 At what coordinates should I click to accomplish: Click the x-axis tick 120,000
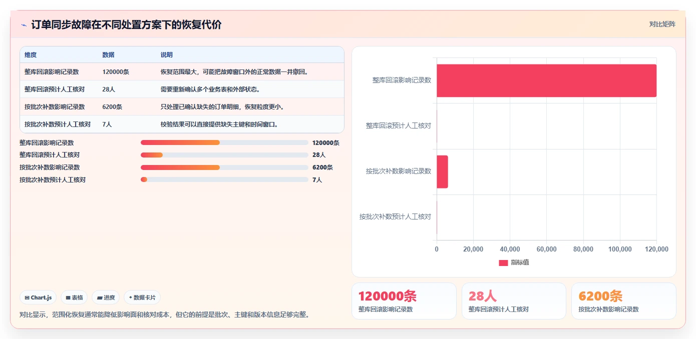pos(656,249)
